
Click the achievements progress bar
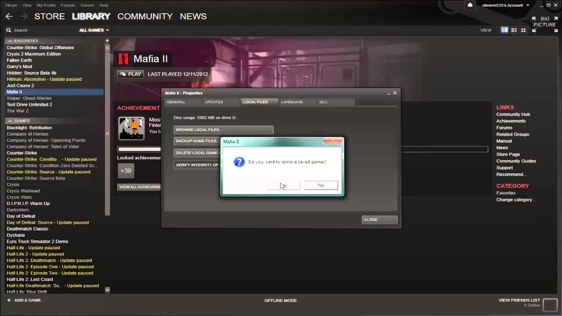tap(303, 149)
